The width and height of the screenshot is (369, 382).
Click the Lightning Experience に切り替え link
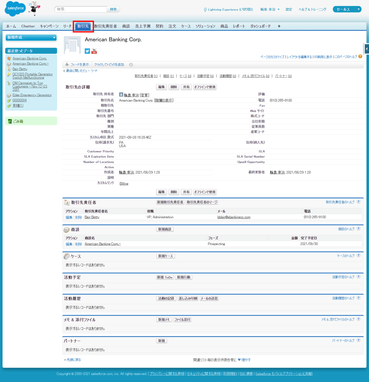coord(231,10)
